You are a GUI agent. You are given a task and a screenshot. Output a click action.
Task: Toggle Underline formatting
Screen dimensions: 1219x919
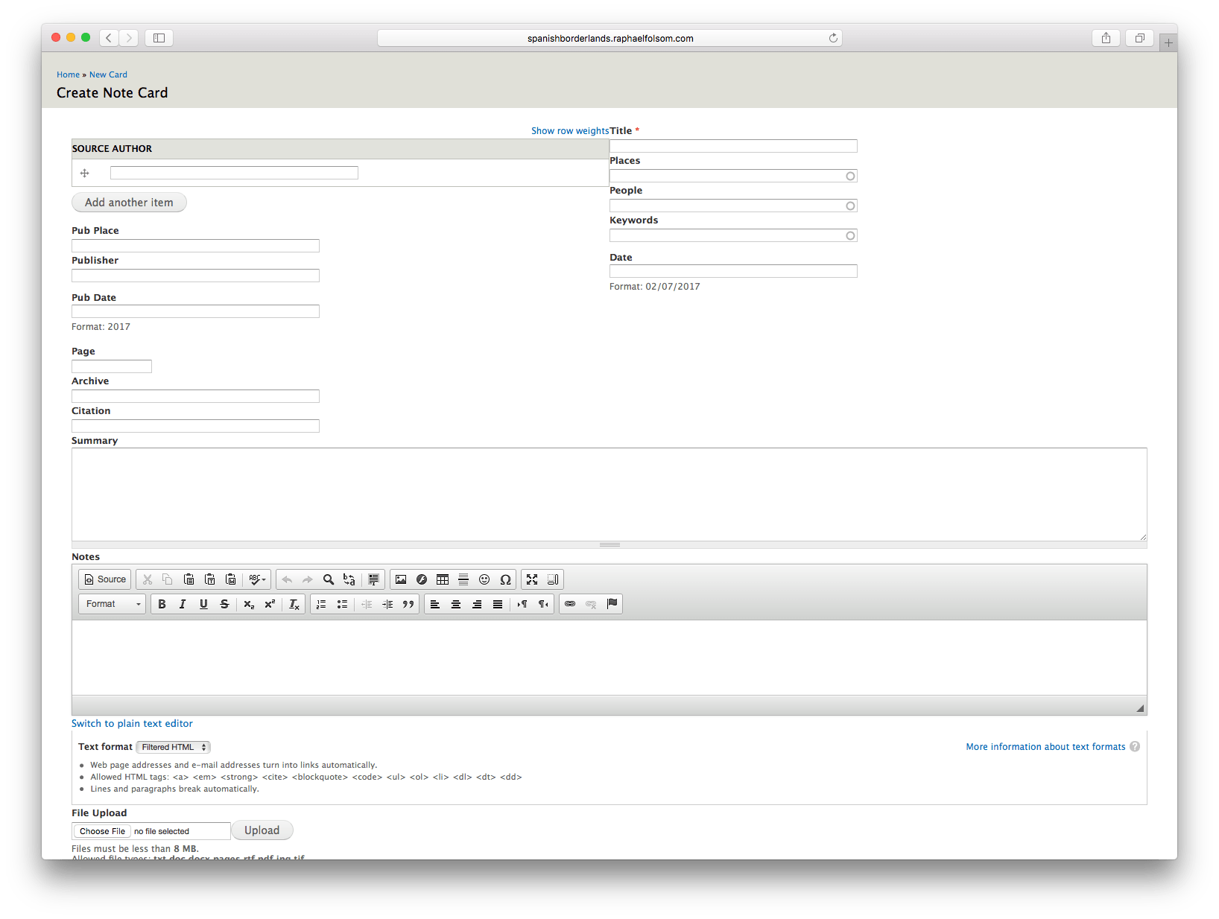[203, 604]
